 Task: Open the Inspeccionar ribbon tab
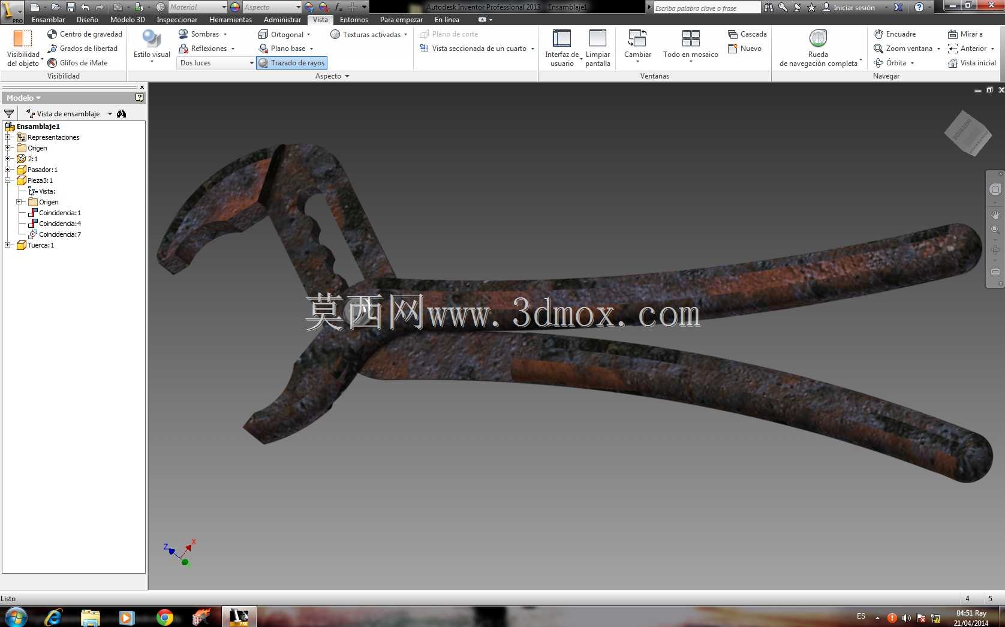tap(176, 20)
